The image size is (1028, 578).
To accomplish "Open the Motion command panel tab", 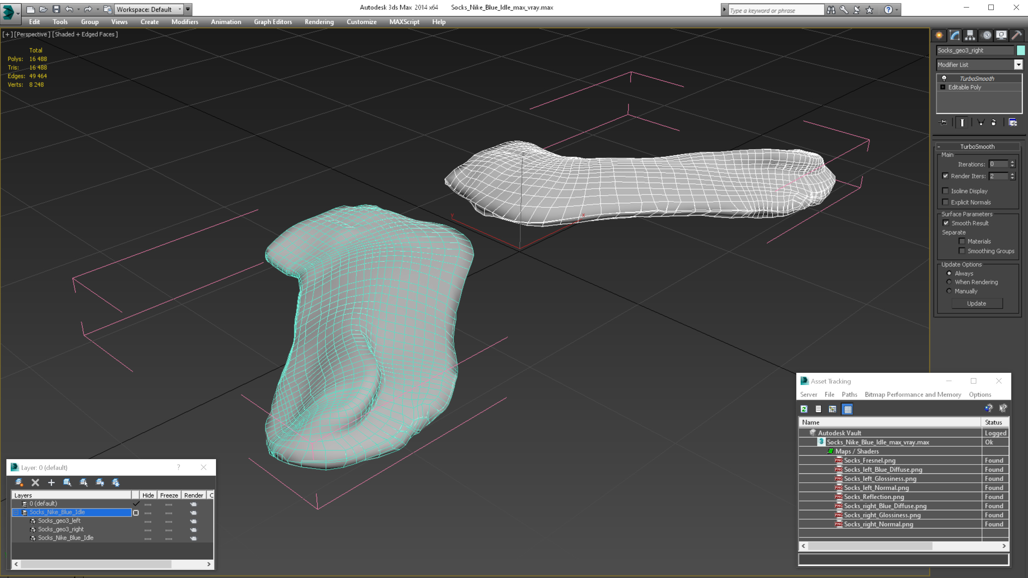I will pyautogui.click(x=986, y=35).
